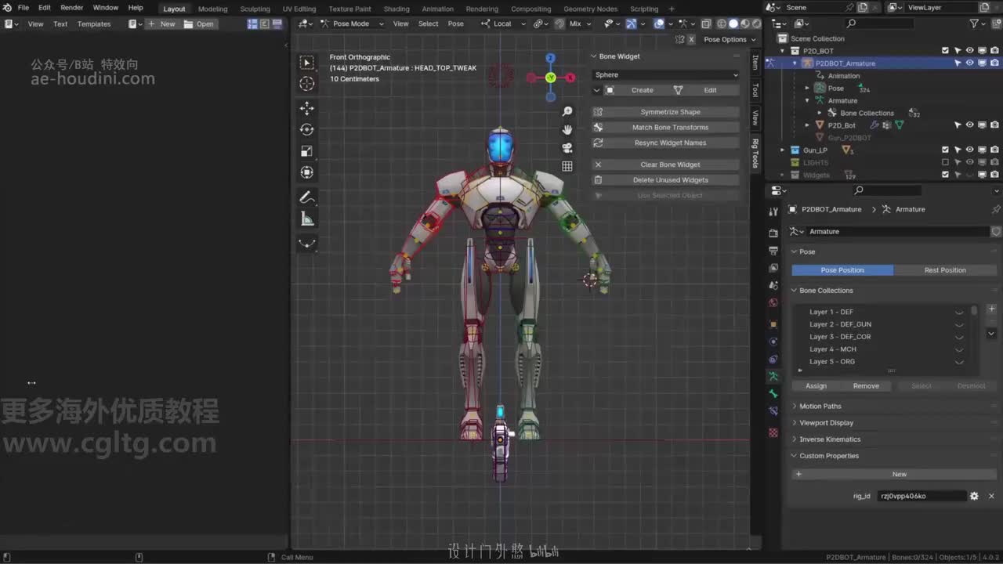Hide P2DBOT_Armature with its eye icon
The width and height of the screenshot is (1003, 564).
969,63
